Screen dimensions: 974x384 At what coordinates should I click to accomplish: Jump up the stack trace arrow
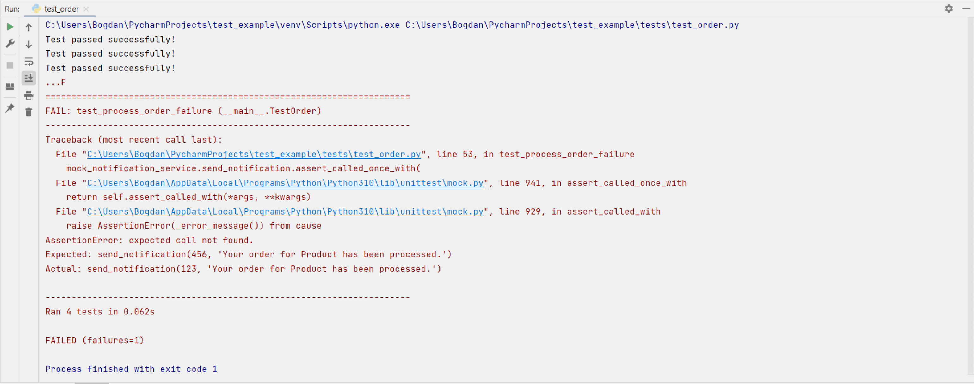click(x=29, y=27)
